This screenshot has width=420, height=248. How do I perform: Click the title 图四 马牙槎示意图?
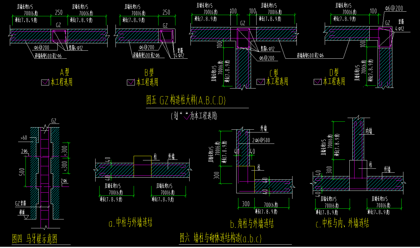point(35,238)
